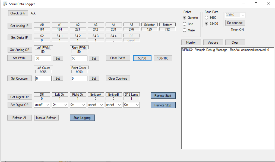Open the D6 digital output dropdown
Screen dimensions: 275x162
click(42, 105)
